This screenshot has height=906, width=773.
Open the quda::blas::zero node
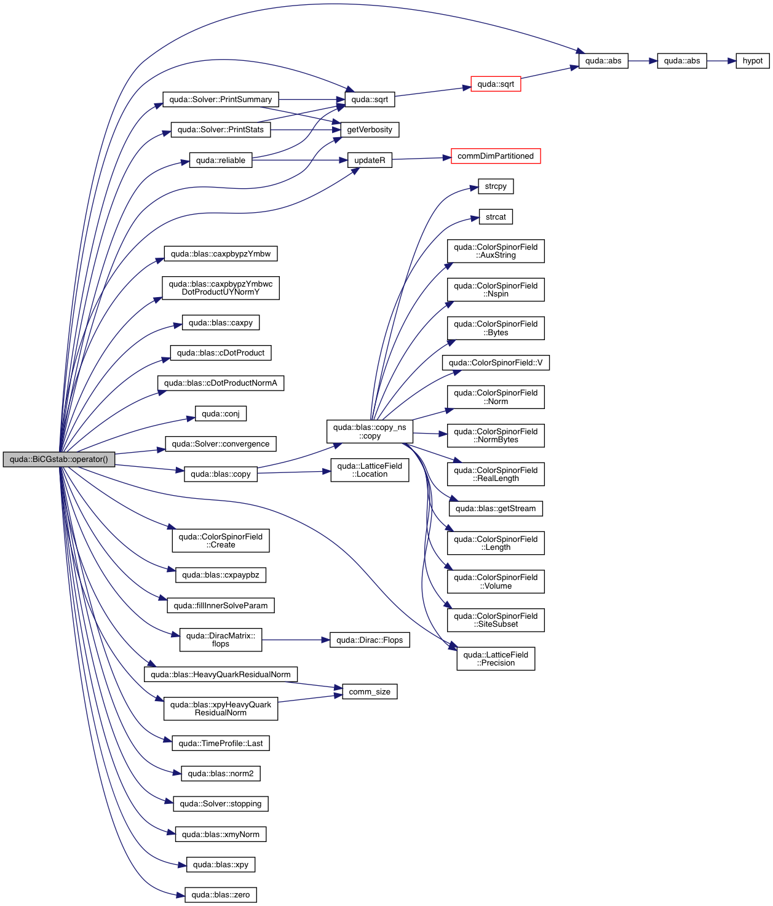click(221, 895)
